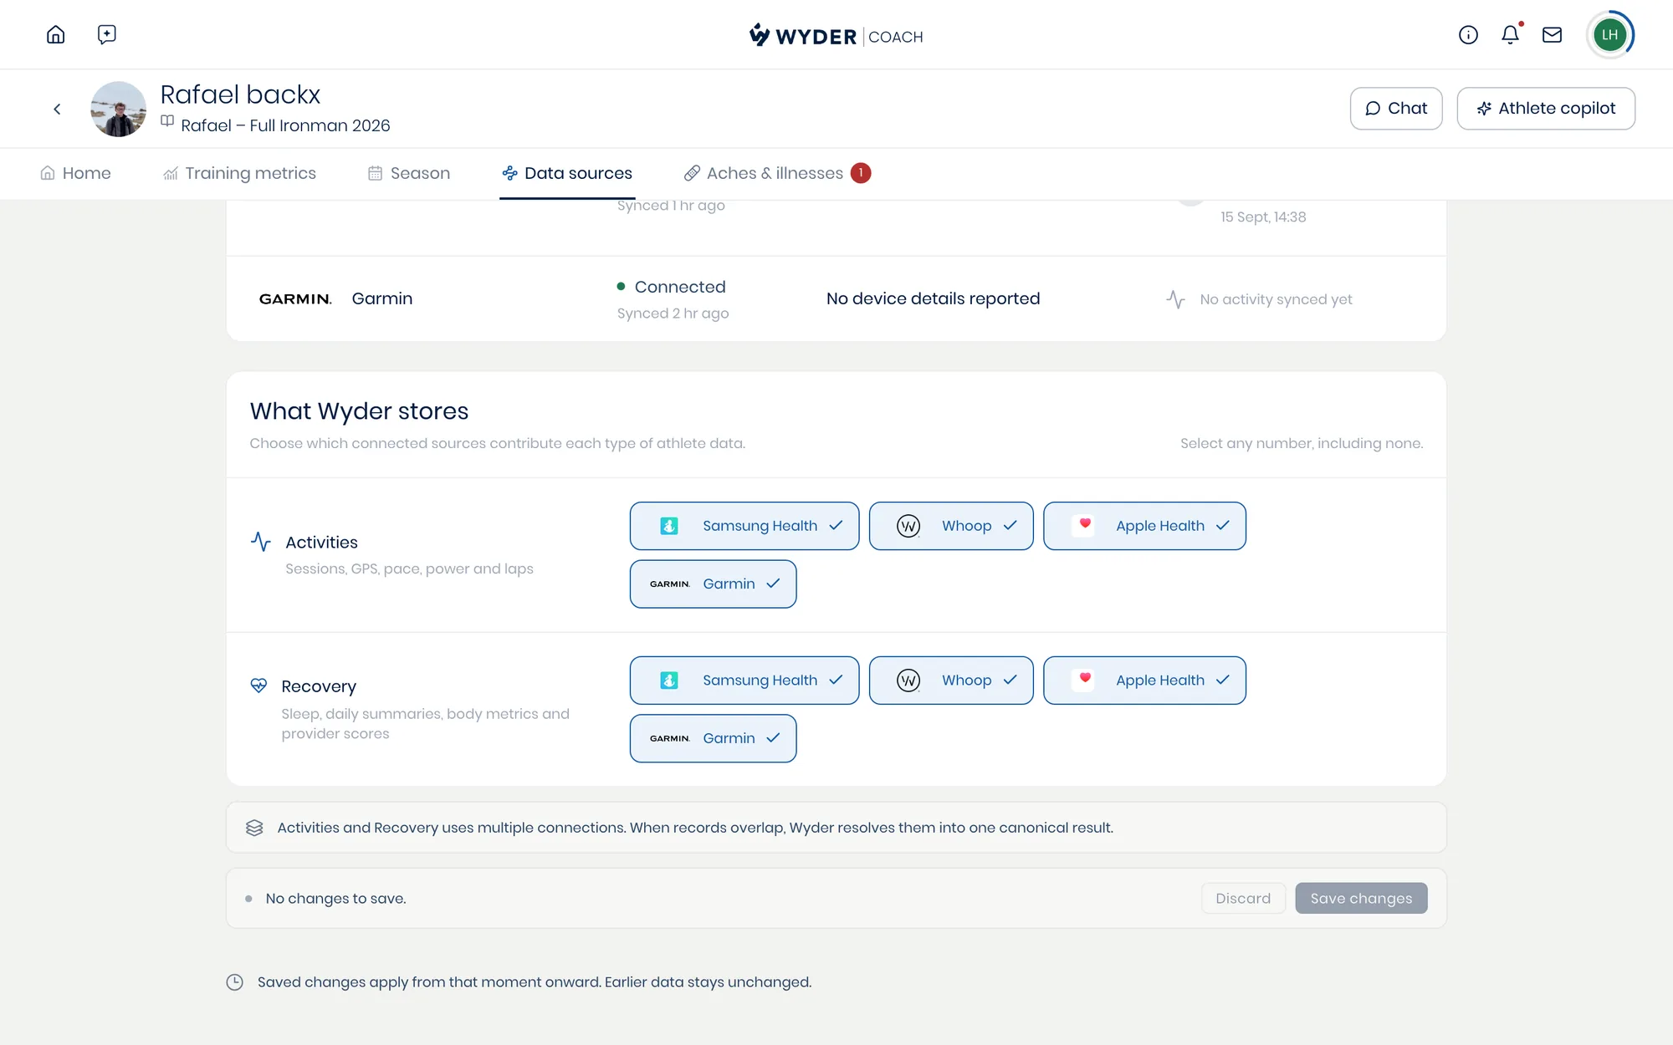
Task: Click the activity pulse icon in Garmin row
Action: pos(1175,299)
